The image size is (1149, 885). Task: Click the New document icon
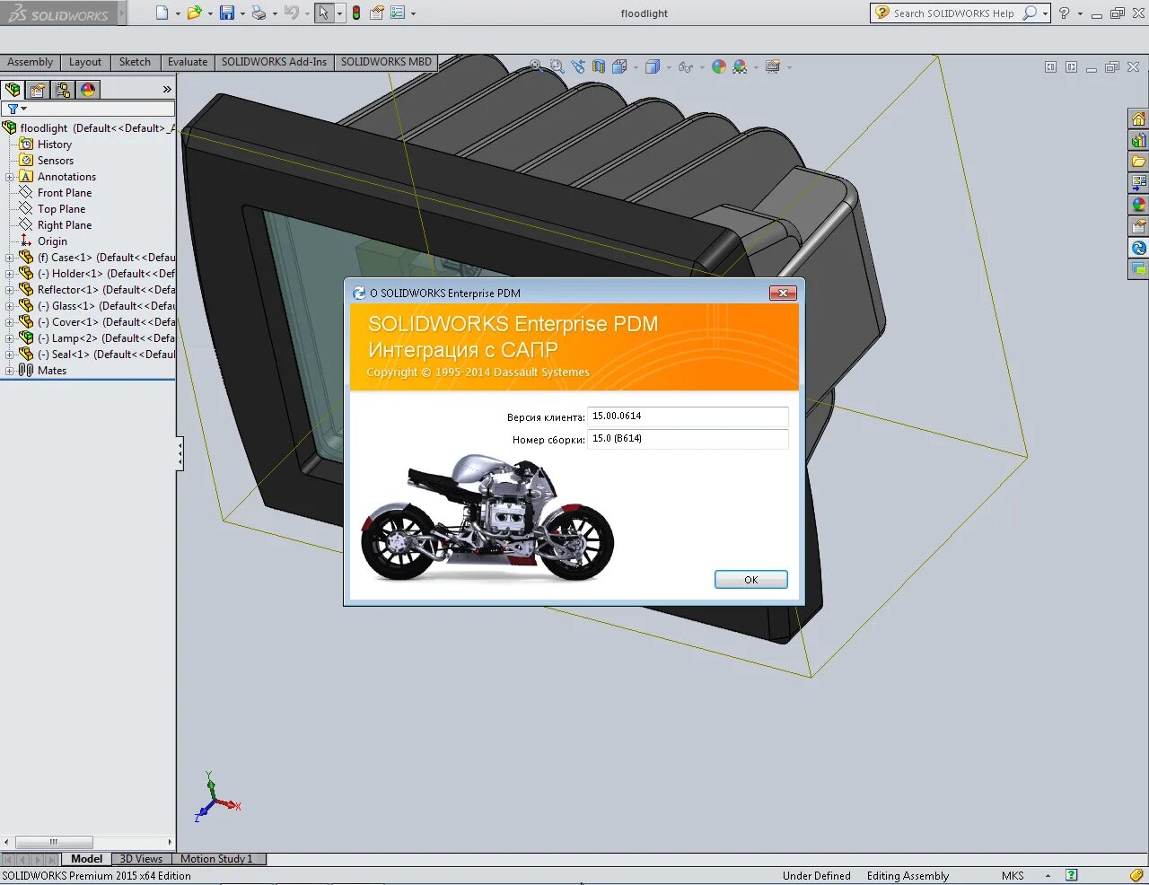[x=162, y=13]
